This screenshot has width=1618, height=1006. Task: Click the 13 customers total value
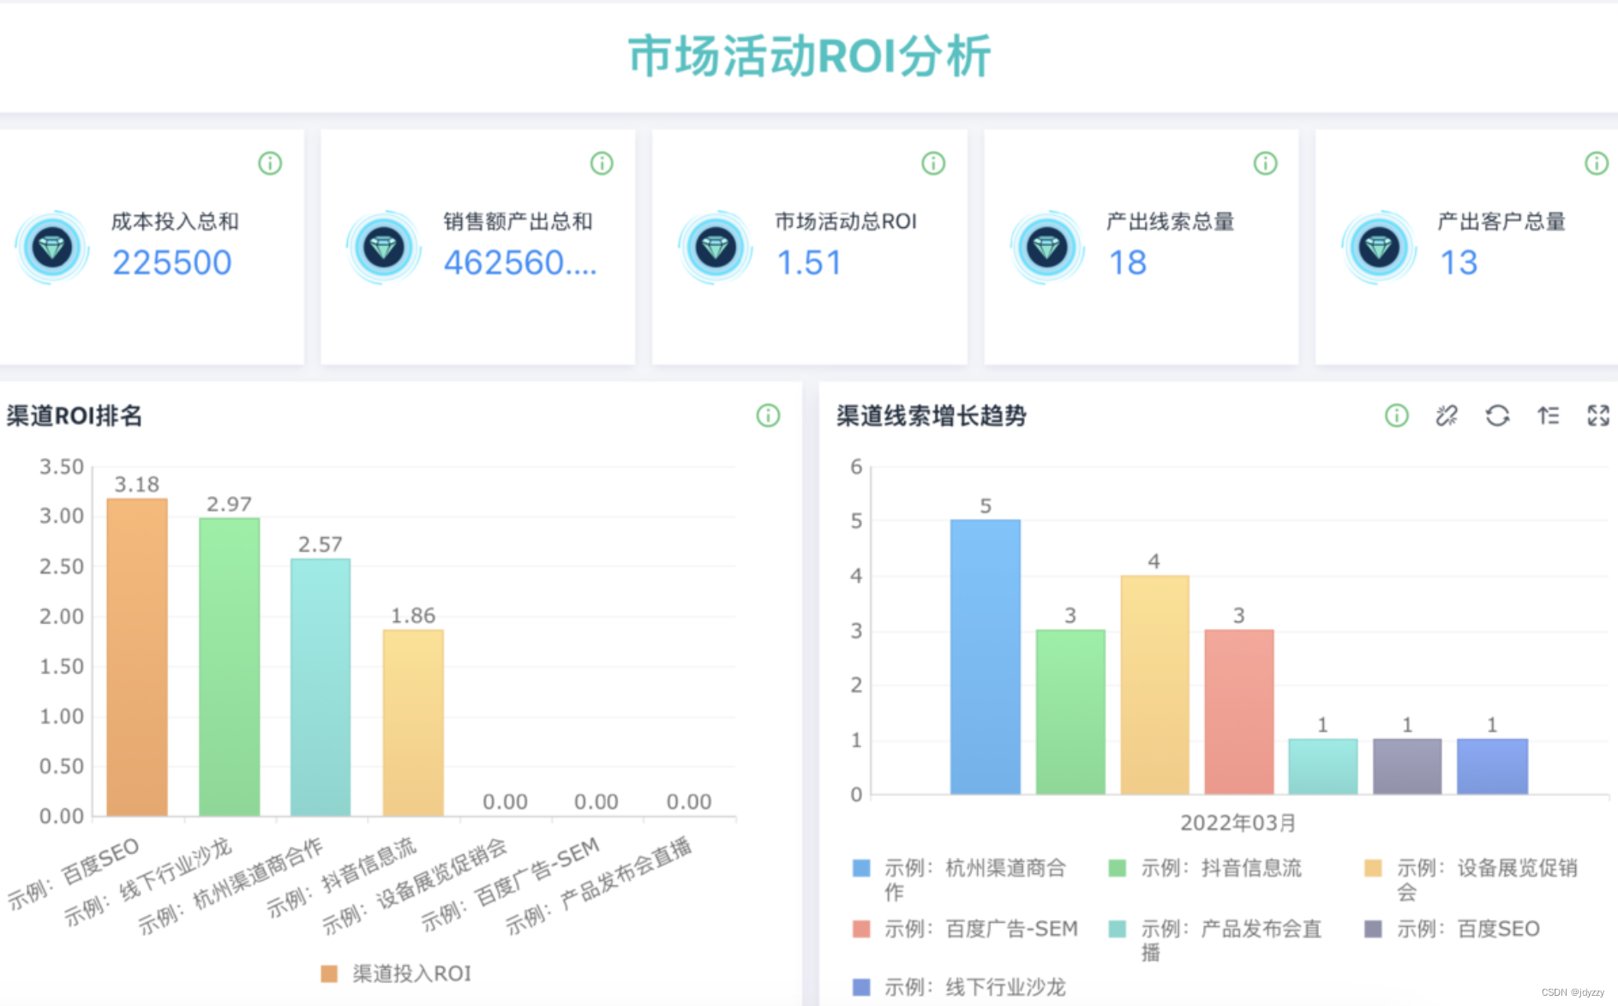tap(1459, 262)
